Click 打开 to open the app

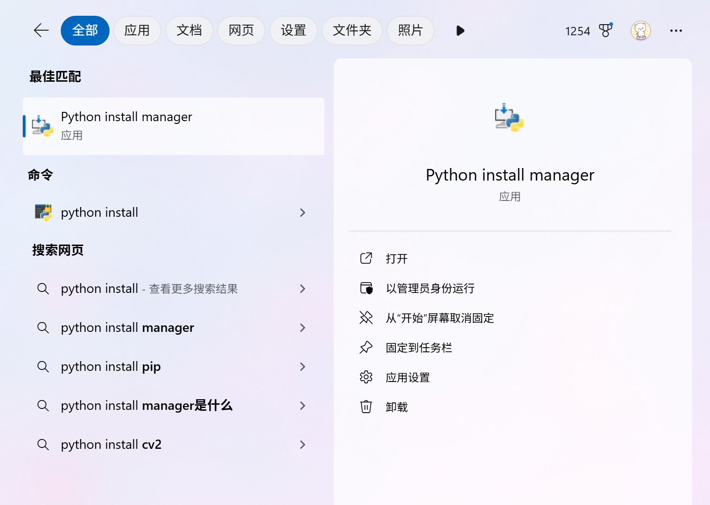click(397, 259)
